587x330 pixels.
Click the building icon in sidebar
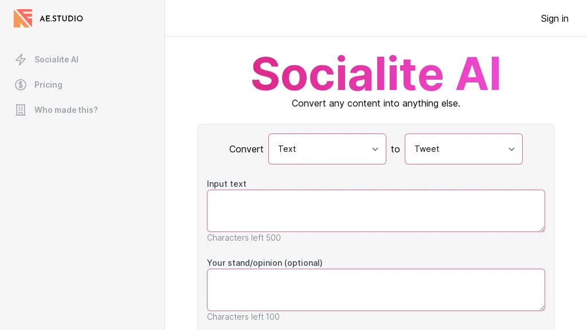tap(21, 110)
